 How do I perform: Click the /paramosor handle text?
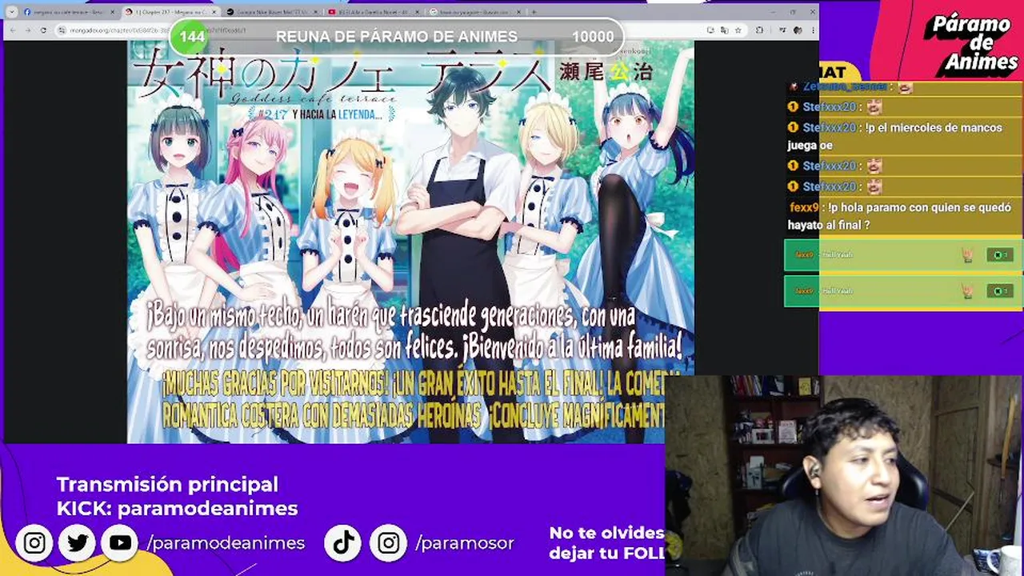click(465, 543)
